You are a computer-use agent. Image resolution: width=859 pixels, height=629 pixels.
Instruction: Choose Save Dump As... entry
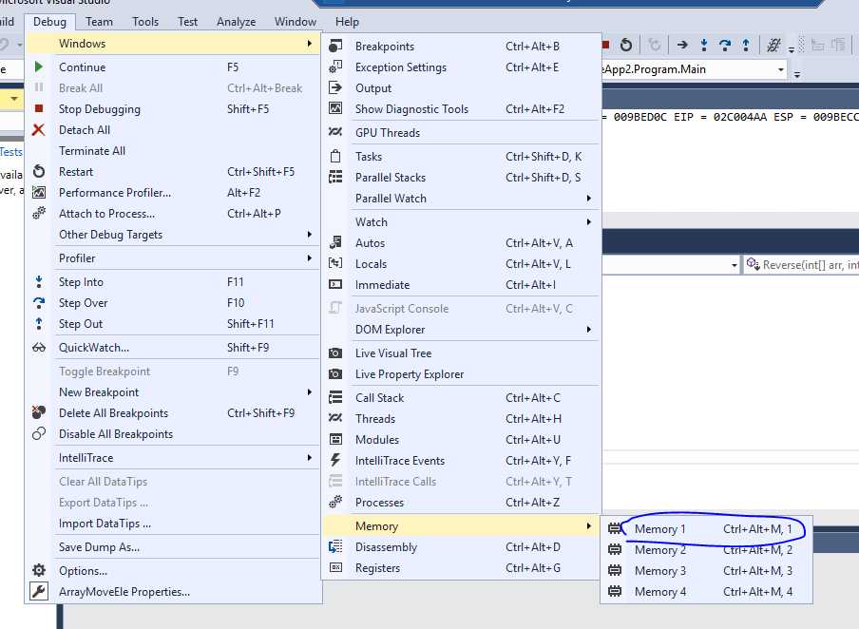pyautogui.click(x=173, y=547)
